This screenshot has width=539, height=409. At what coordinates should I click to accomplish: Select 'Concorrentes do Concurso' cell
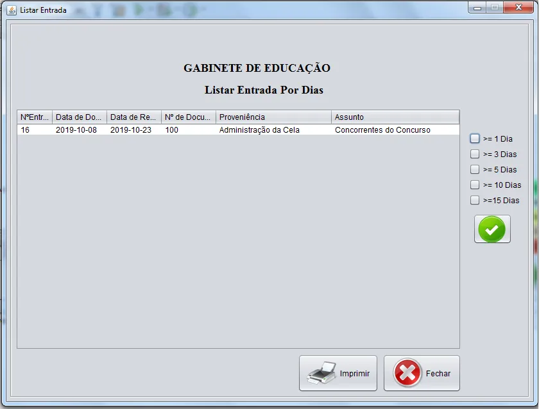(x=395, y=129)
